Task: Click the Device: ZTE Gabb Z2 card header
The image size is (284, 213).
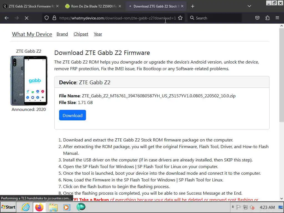Action: tap(162, 82)
